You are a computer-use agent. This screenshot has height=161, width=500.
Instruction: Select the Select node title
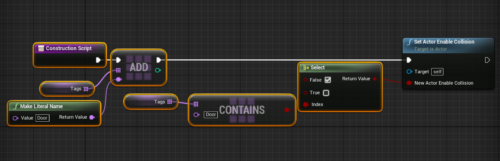click(318, 68)
